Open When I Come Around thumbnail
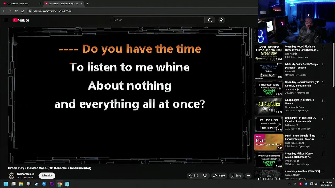This screenshot has width=335, height=188. point(269,160)
